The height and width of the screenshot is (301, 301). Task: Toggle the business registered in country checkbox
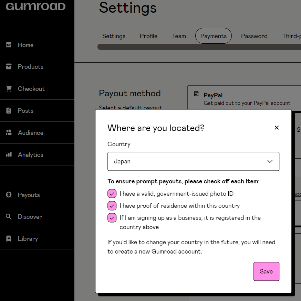pyautogui.click(x=112, y=218)
